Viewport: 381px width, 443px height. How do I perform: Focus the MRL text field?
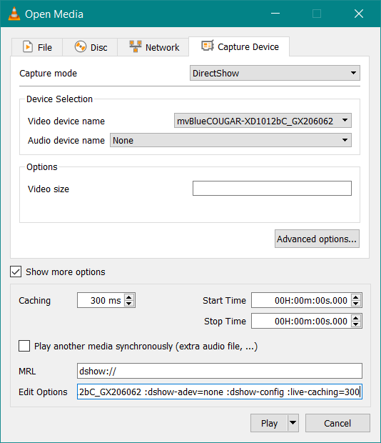[x=220, y=371]
